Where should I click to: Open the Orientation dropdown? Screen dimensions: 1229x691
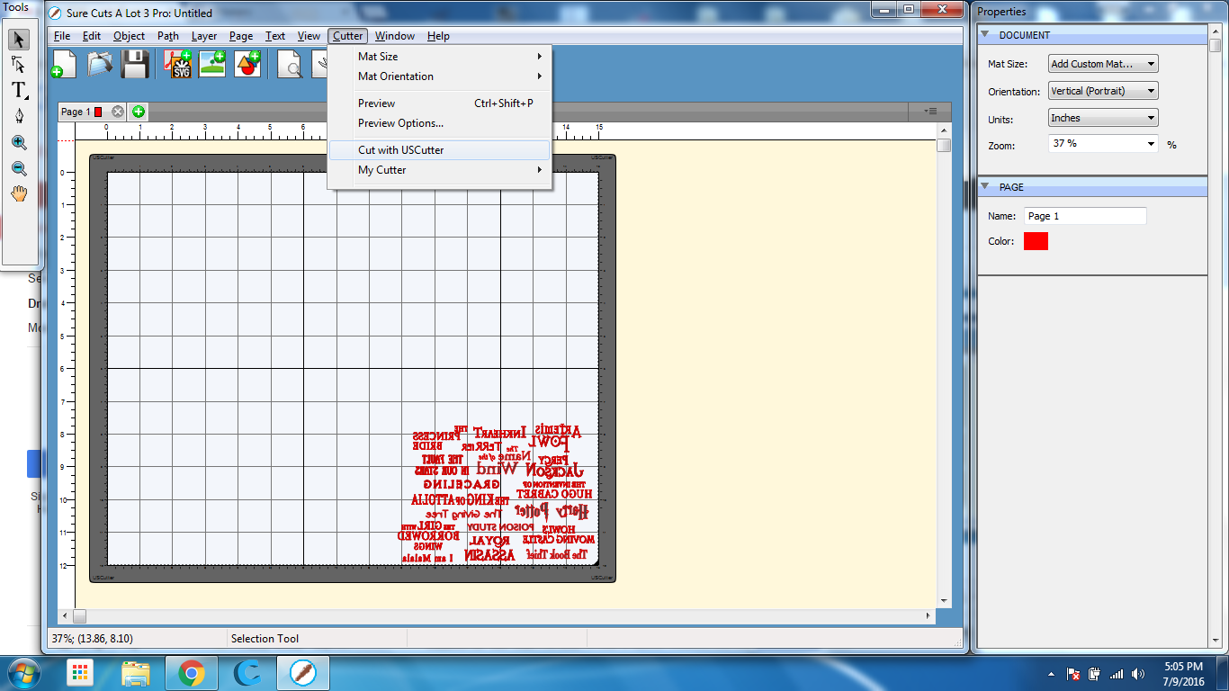(x=1103, y=91)
